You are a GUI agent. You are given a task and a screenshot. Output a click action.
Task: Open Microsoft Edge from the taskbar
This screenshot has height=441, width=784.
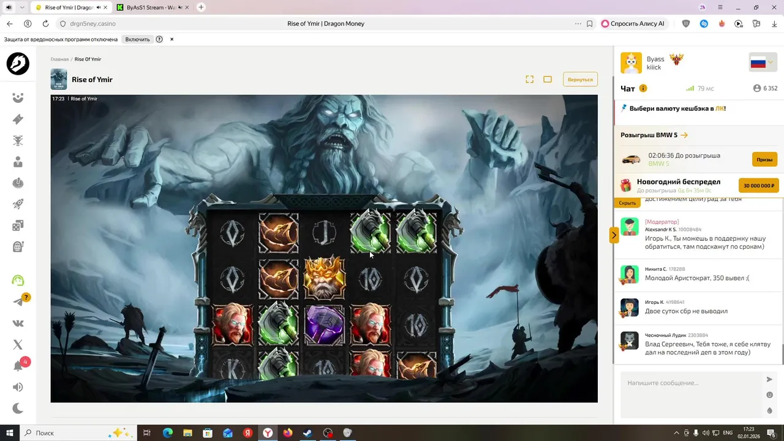coord(168,432)
